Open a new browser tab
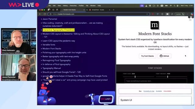 pos(114,10)
